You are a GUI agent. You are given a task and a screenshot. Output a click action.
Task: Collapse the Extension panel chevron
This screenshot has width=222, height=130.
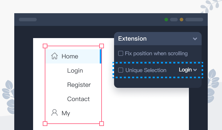pyautogui.click(x=195, y=39)
